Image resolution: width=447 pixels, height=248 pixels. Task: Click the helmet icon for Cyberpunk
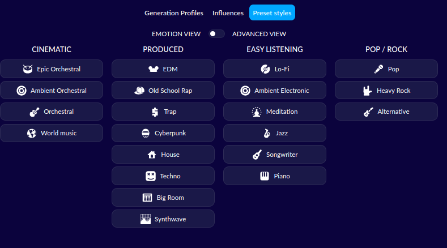(x=146, y=133)
